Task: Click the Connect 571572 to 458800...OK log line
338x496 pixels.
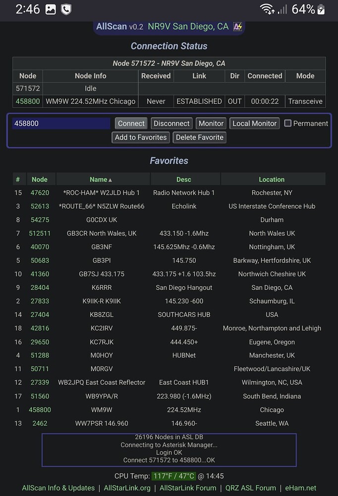Action: tap(169, 460)
